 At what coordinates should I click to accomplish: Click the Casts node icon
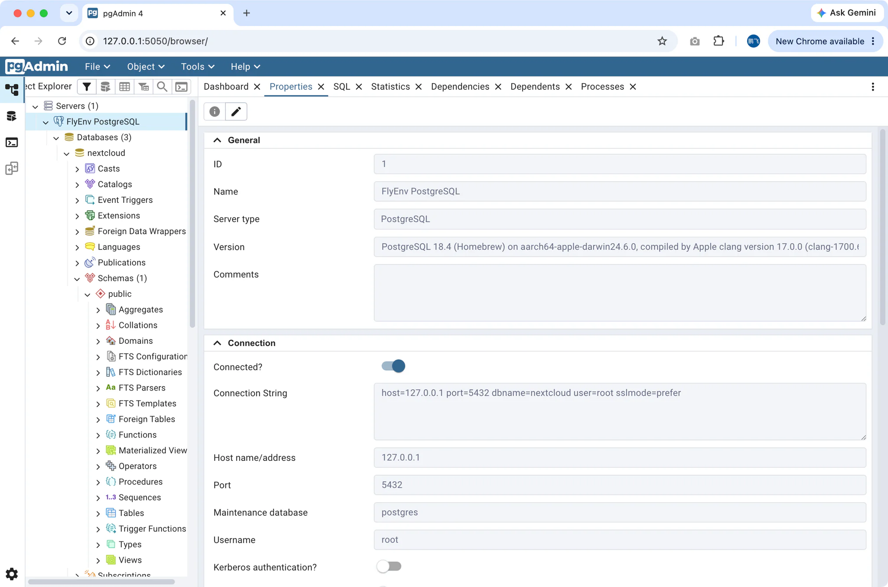click(x=90, y=168)
